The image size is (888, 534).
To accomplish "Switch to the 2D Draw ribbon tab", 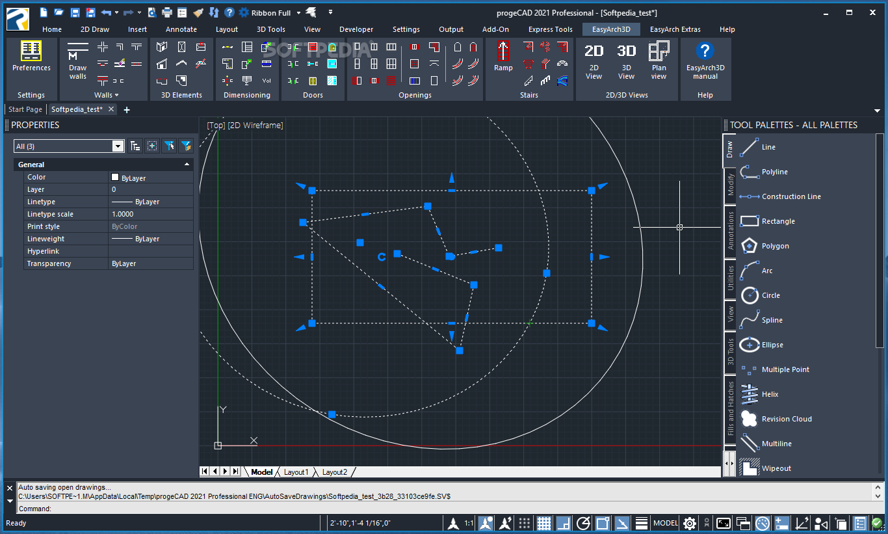I will (x=95, y=29).
